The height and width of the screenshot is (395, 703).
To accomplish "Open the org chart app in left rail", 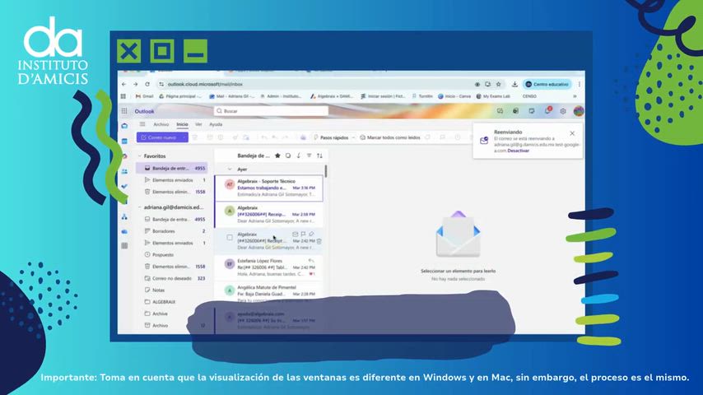I will [124, 216].
